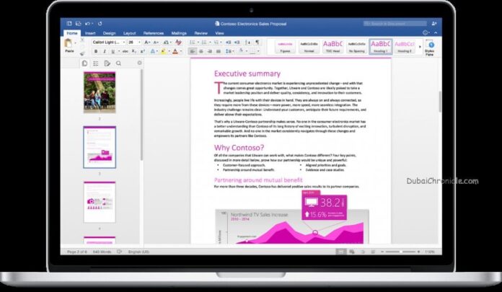The image size is (502, 292).
Task: Apply the Normal style
Action: pos(309,47)
